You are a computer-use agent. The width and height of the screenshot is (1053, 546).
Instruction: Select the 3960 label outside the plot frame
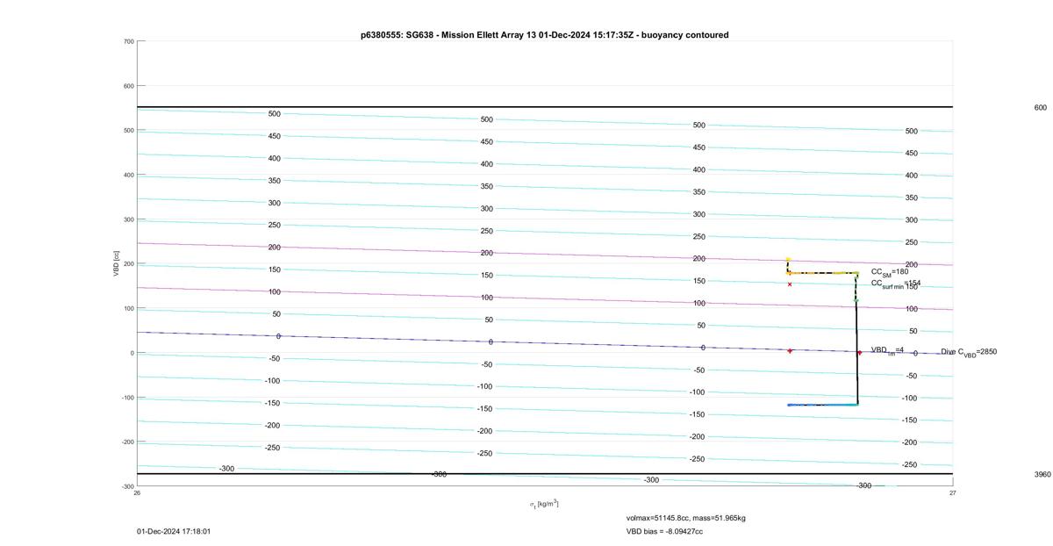(1042, 474)
